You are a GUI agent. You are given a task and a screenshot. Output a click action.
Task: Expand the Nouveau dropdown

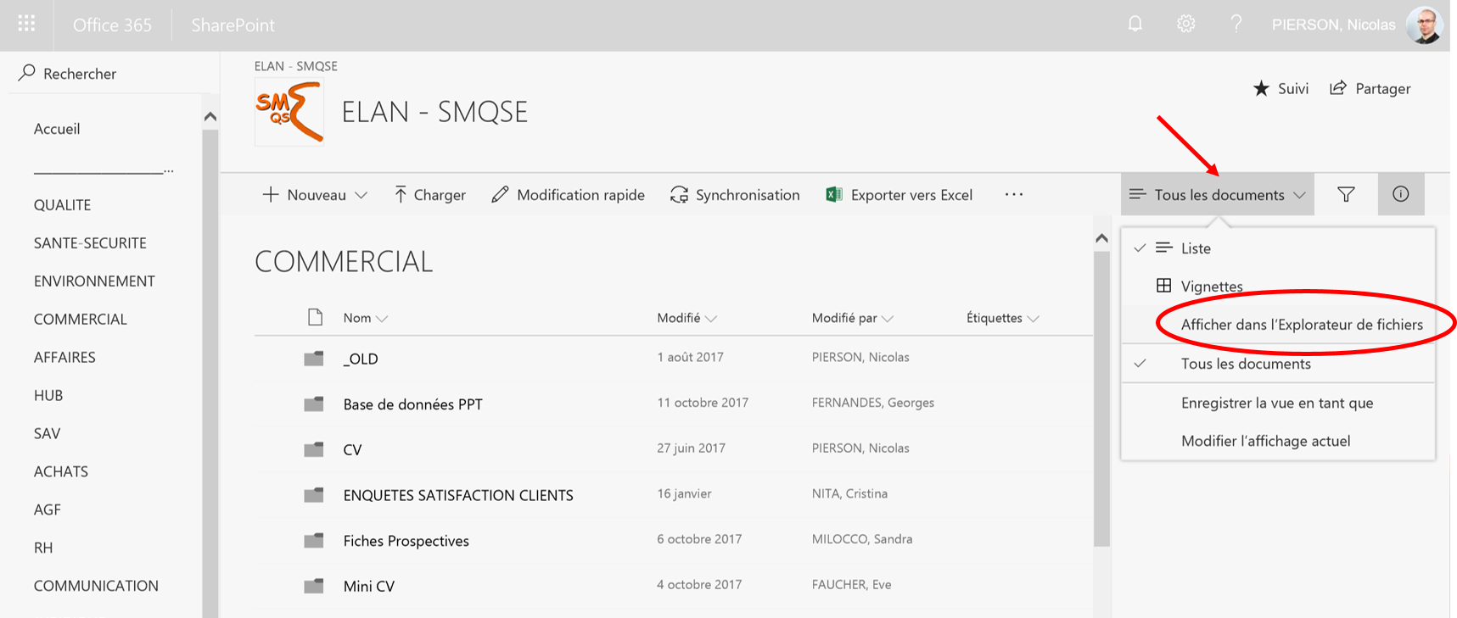[x=316, y=195]
